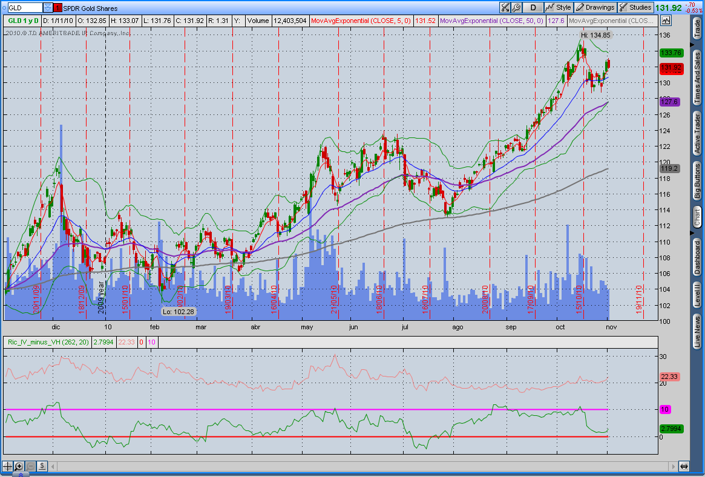The width and height of the screenshot is (705, 477).
Task: Click the link circle left of symbol field
Action: coord(4,8)
